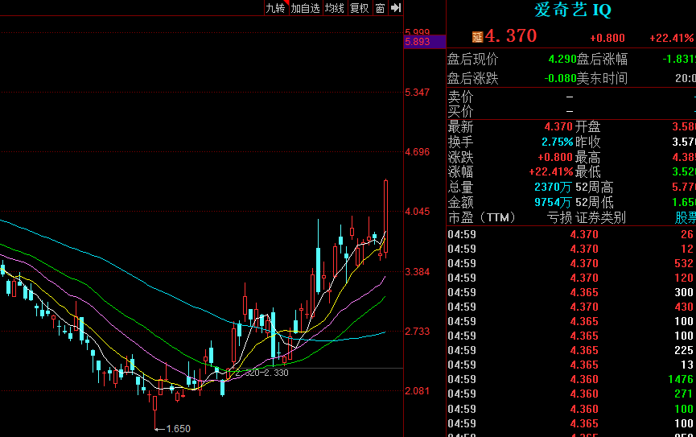Open the 复权 adjustment option
The height and width of the screenshot is (437, 696).
pyautogui.click(x=359, y=8)
